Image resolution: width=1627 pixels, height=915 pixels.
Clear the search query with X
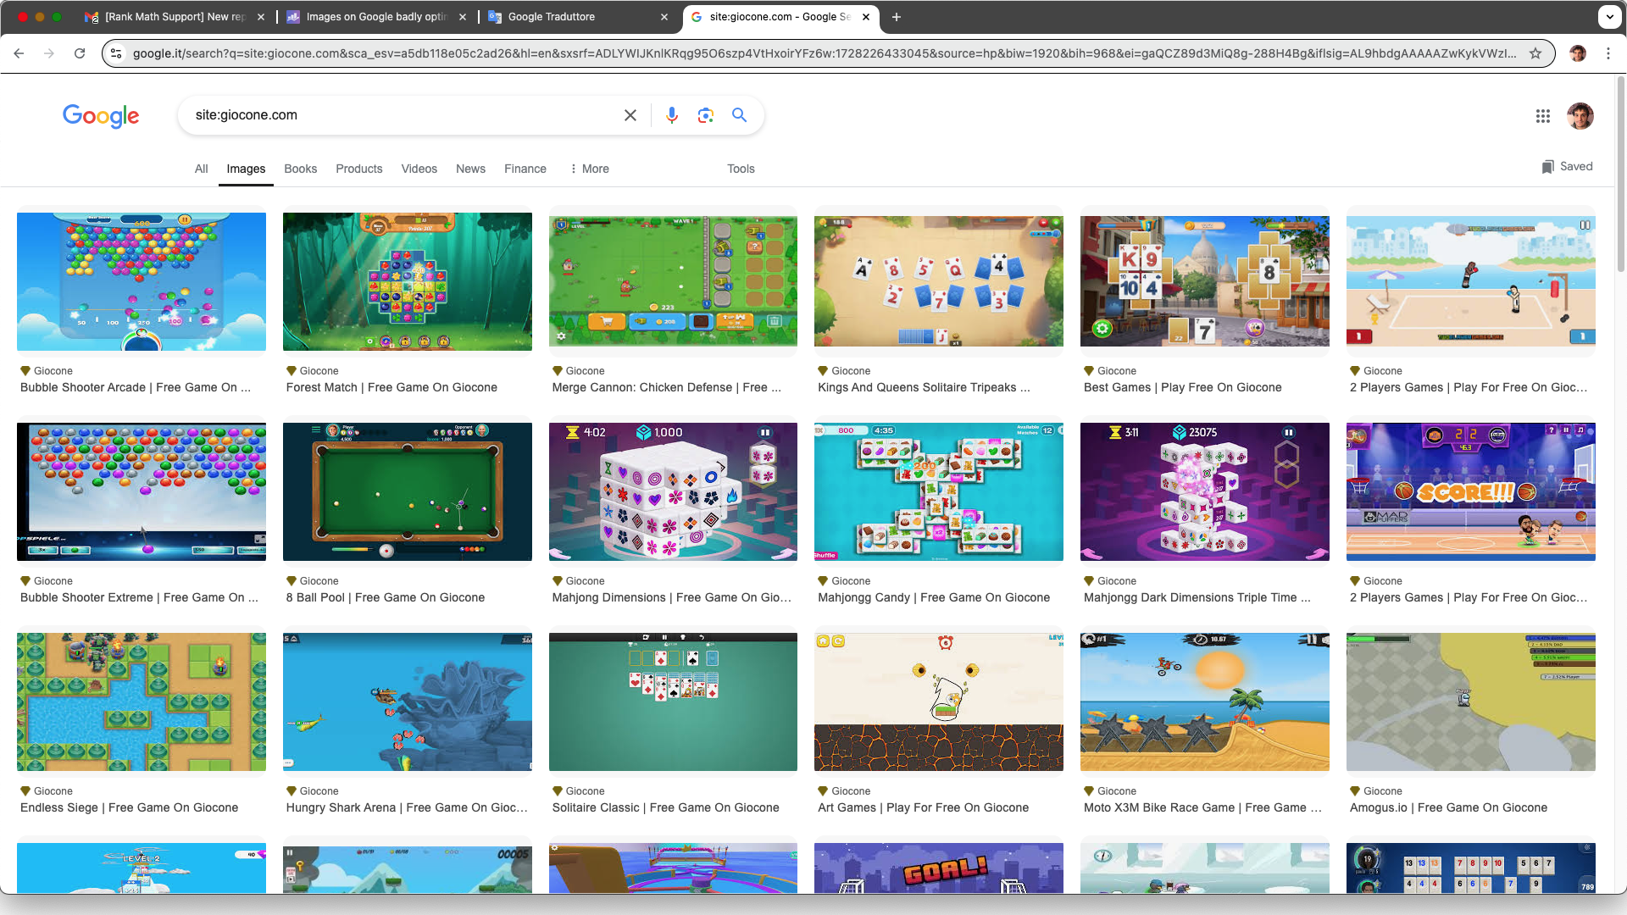[x=630, y=115]
